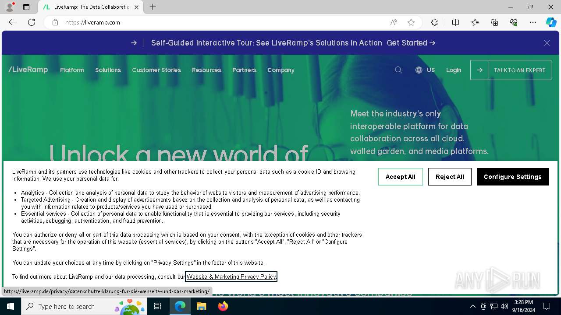Open the browser profile icon
Image resolution: width=561 pixels, height=315 pixels.
pos(10,7)
